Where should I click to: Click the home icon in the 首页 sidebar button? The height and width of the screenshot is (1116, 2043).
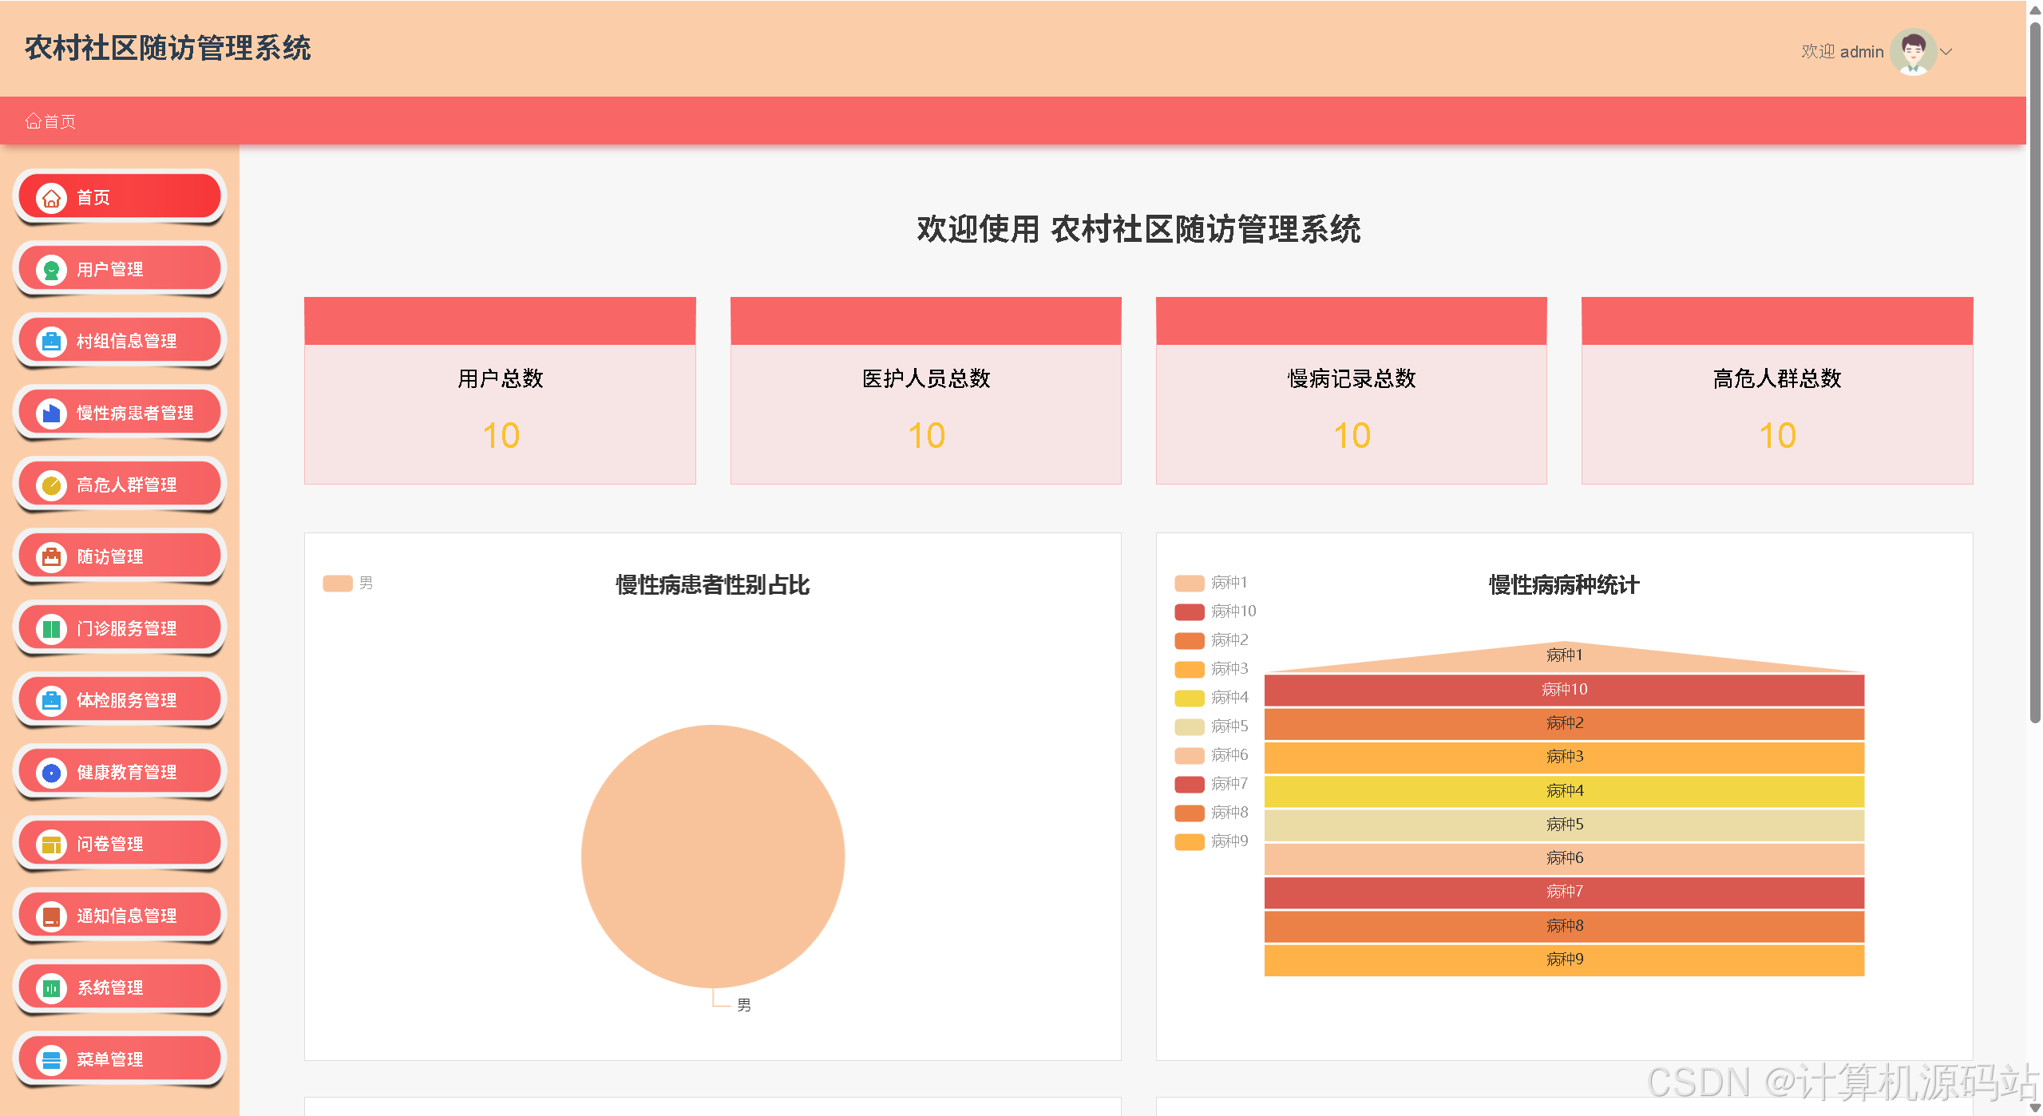(x=51, y=198)
